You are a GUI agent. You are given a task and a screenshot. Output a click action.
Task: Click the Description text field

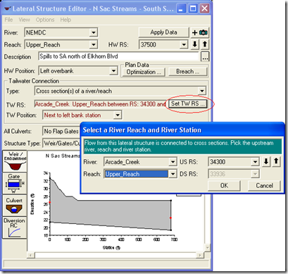pos(119,56)
